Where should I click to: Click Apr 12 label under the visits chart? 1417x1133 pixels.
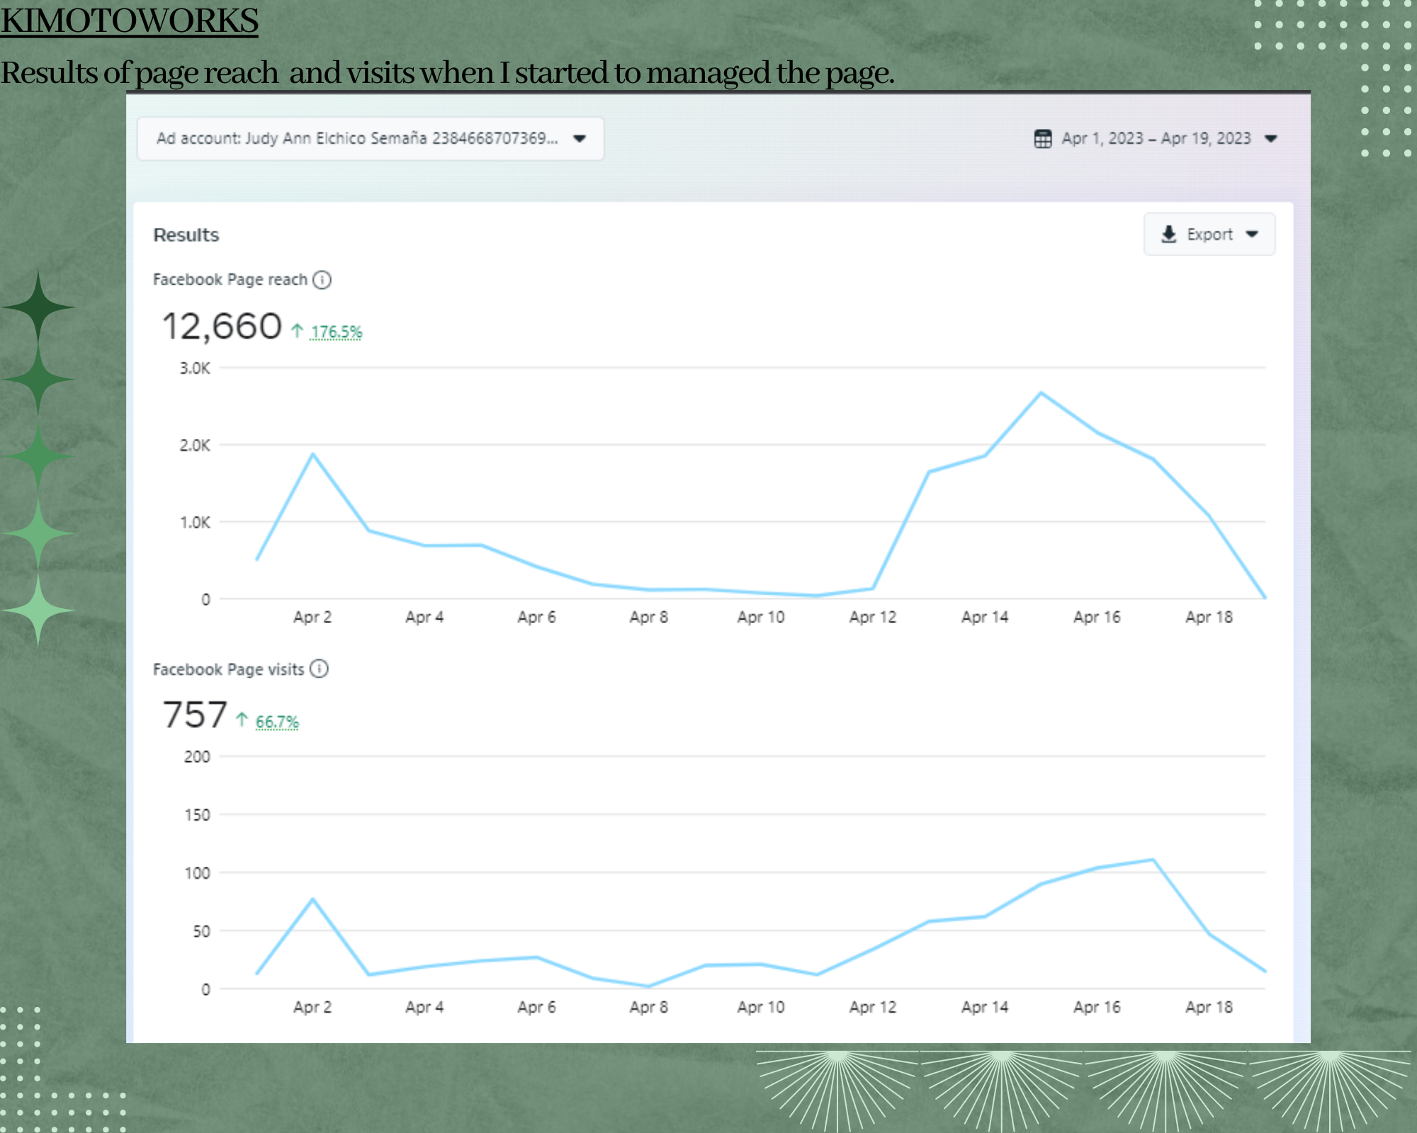(873, 1007)
